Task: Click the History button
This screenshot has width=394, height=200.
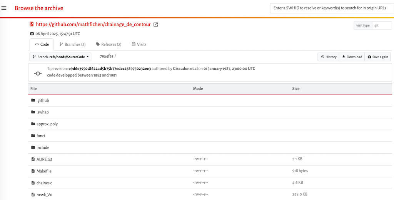Action: [329, 57]
